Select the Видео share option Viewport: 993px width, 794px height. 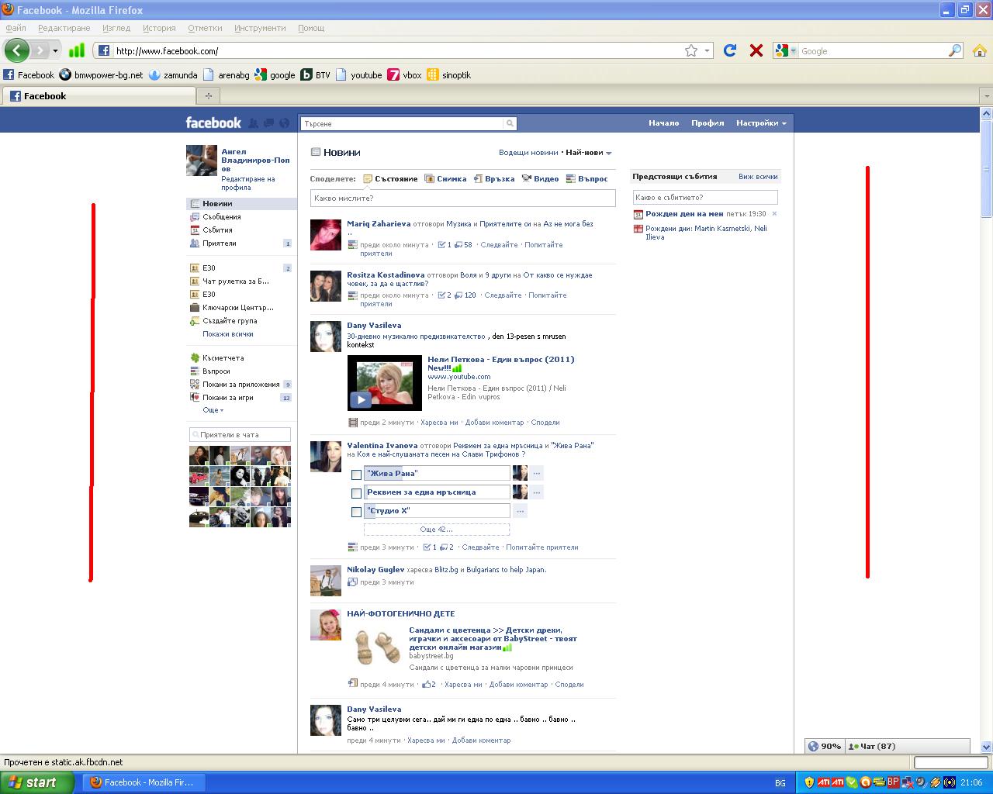coord(540,178)
